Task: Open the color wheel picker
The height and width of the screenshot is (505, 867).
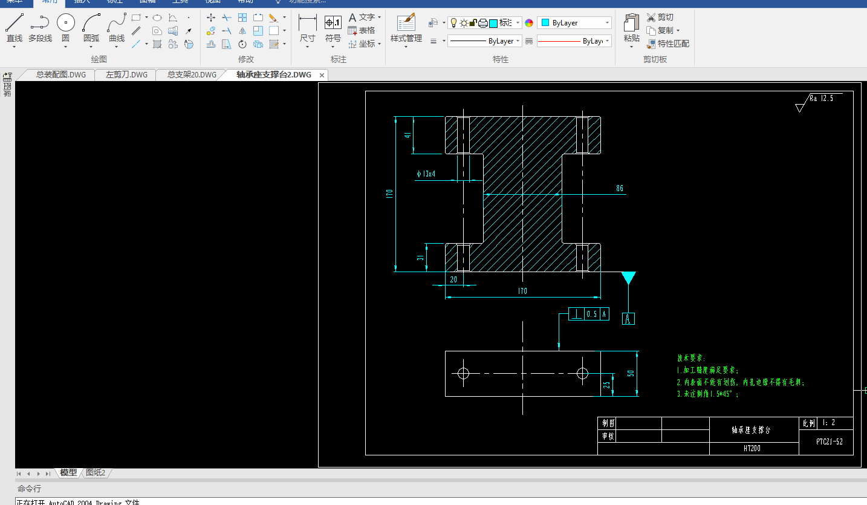Action: tap(529, 23)
